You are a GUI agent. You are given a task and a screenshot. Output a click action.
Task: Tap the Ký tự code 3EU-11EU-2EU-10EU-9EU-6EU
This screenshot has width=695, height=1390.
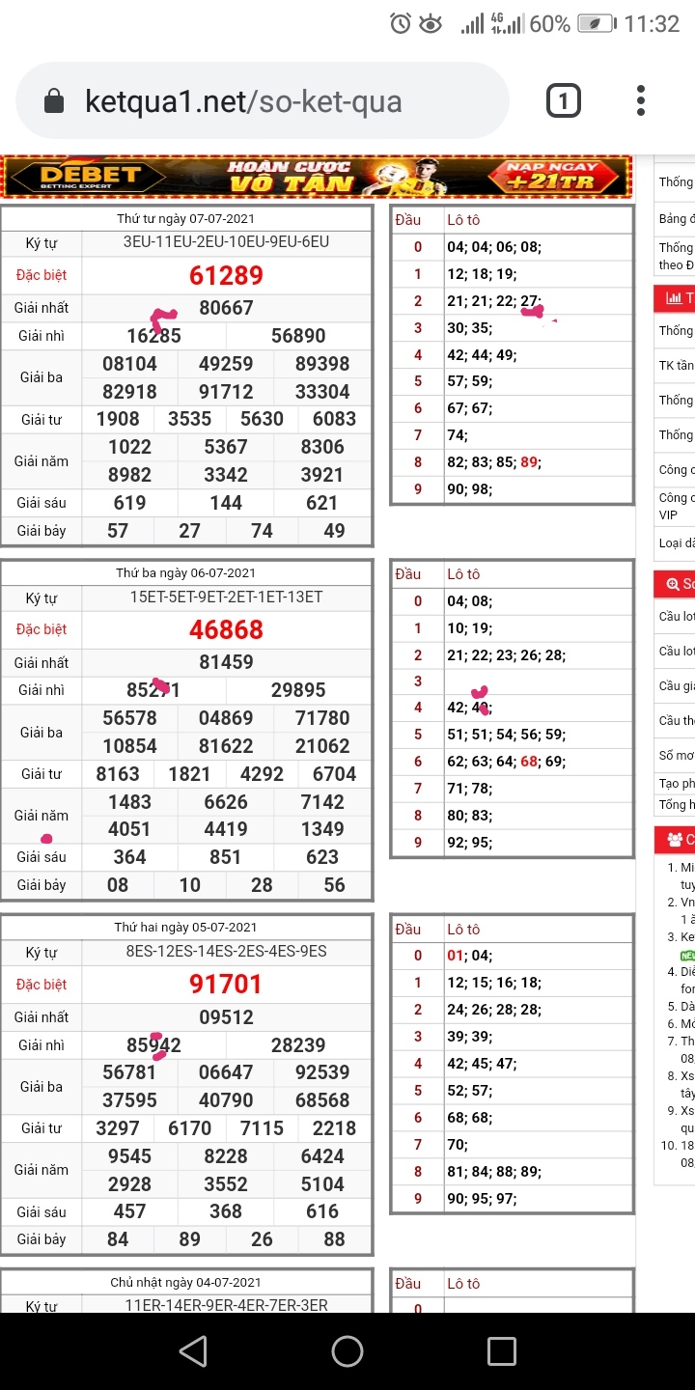[226, 241]
